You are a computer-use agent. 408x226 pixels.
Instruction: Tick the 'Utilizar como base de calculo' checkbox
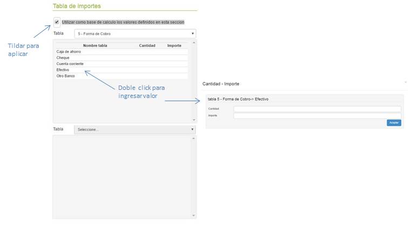point(57,22)
